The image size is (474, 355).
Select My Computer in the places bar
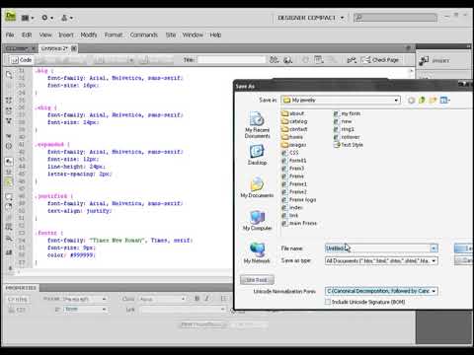click(257, 220)
